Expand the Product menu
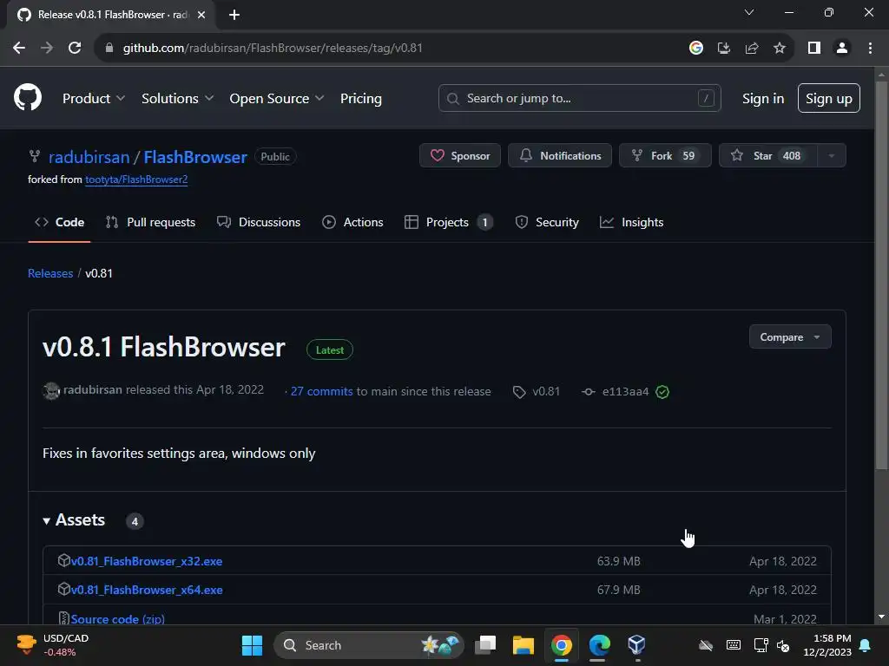Screen dimensions: 889x666 tap(94, 99)
